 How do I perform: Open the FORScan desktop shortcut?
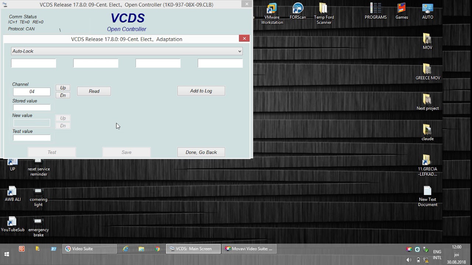298,11
